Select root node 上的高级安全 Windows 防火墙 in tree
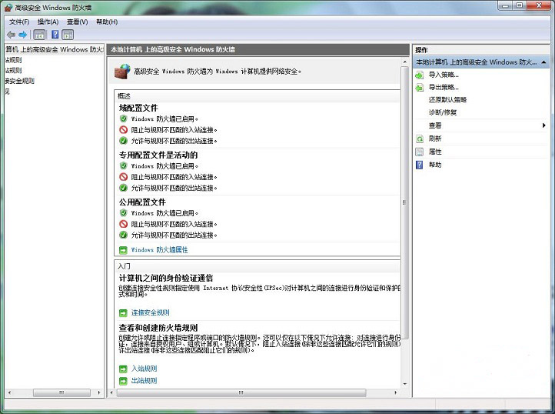This screenshot has height=414, width=555. tap(54, 49)
